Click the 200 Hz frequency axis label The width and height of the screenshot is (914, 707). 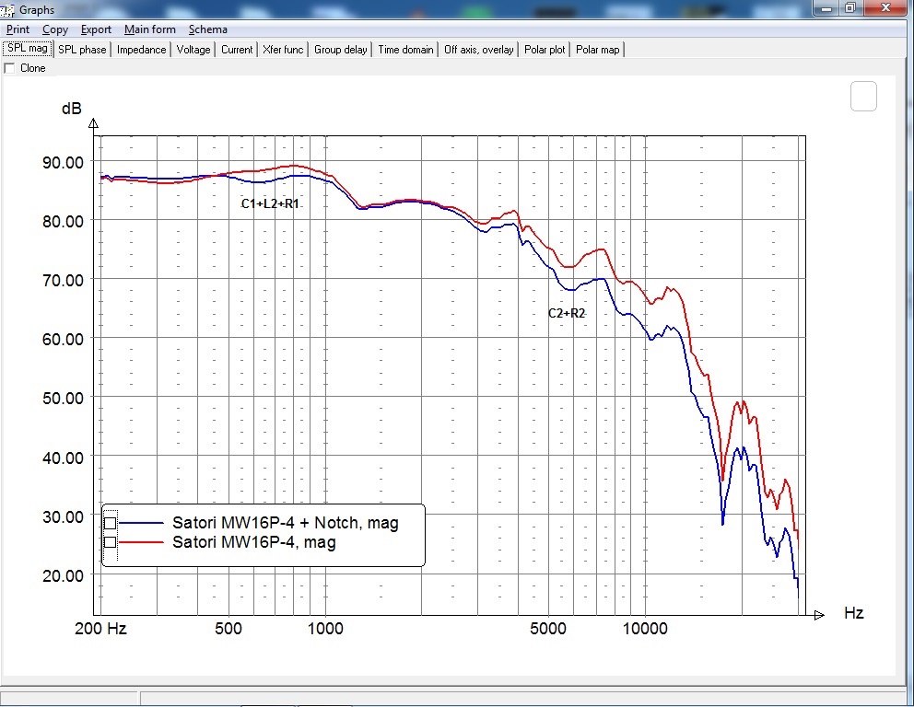pos(100,629)
